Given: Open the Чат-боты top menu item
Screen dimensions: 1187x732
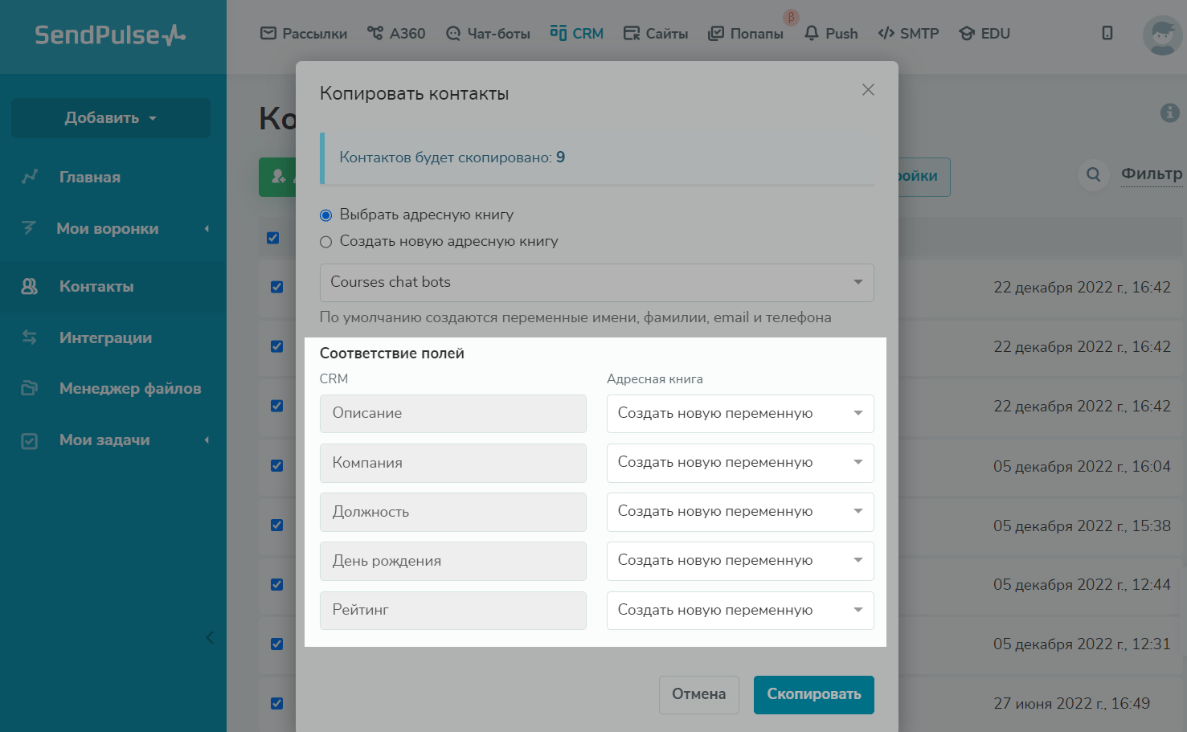Looking at the screenshot, I should tap(489, 34).
